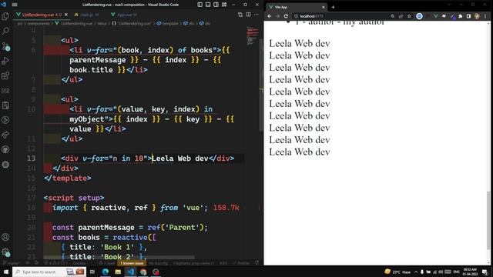
Task: Open Windows Start menu
Action: pyautogui.click(x=6, y=272)
